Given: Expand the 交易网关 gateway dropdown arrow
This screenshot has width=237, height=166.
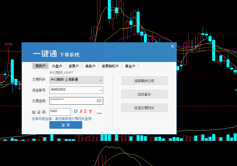Looking at the screenshot, I should (x=100, y=80).
